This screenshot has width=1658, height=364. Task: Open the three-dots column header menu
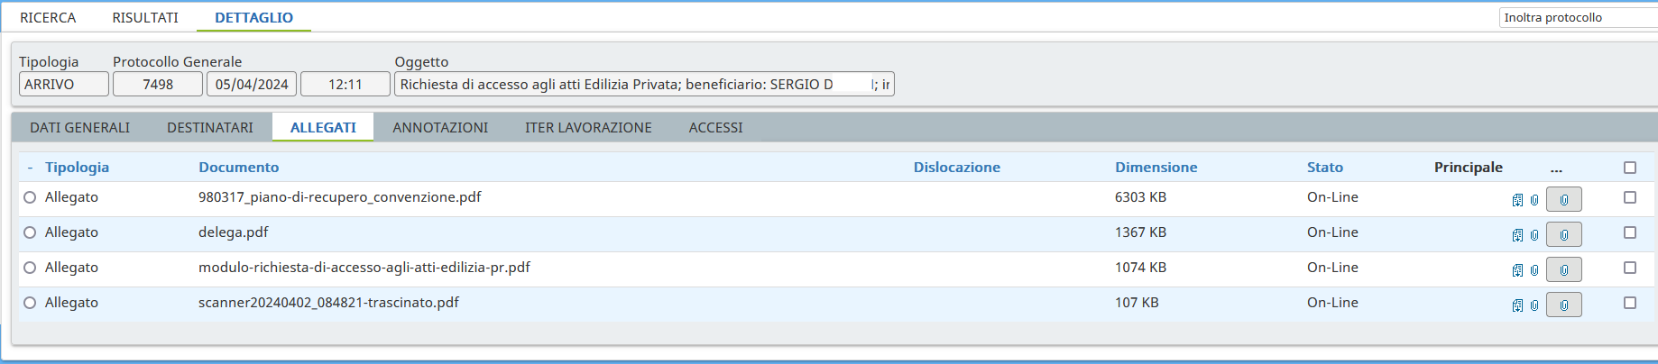[1556, 168]
